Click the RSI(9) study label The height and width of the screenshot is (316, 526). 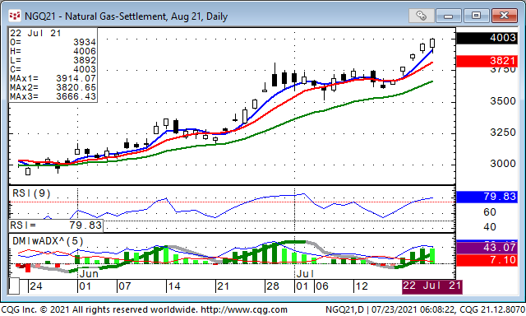click(x=31, y=193)
